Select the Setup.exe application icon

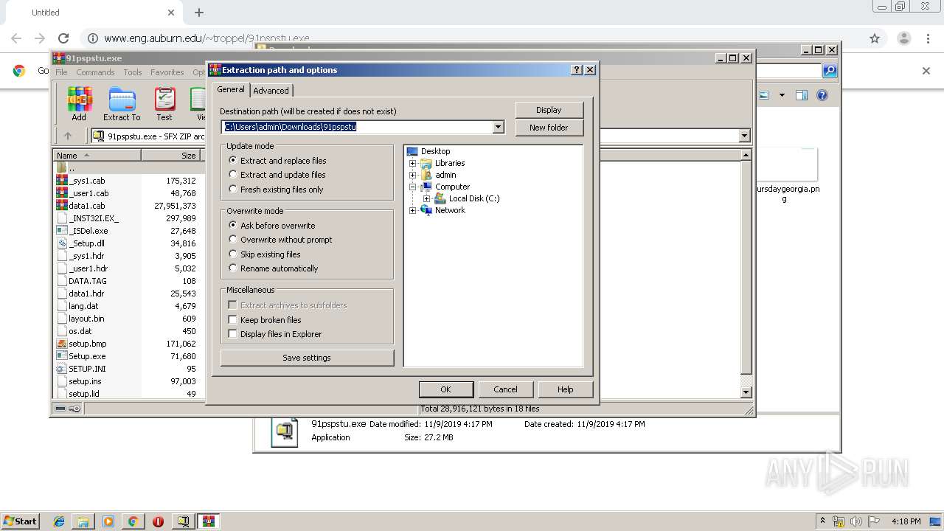[x=62, y=356]
